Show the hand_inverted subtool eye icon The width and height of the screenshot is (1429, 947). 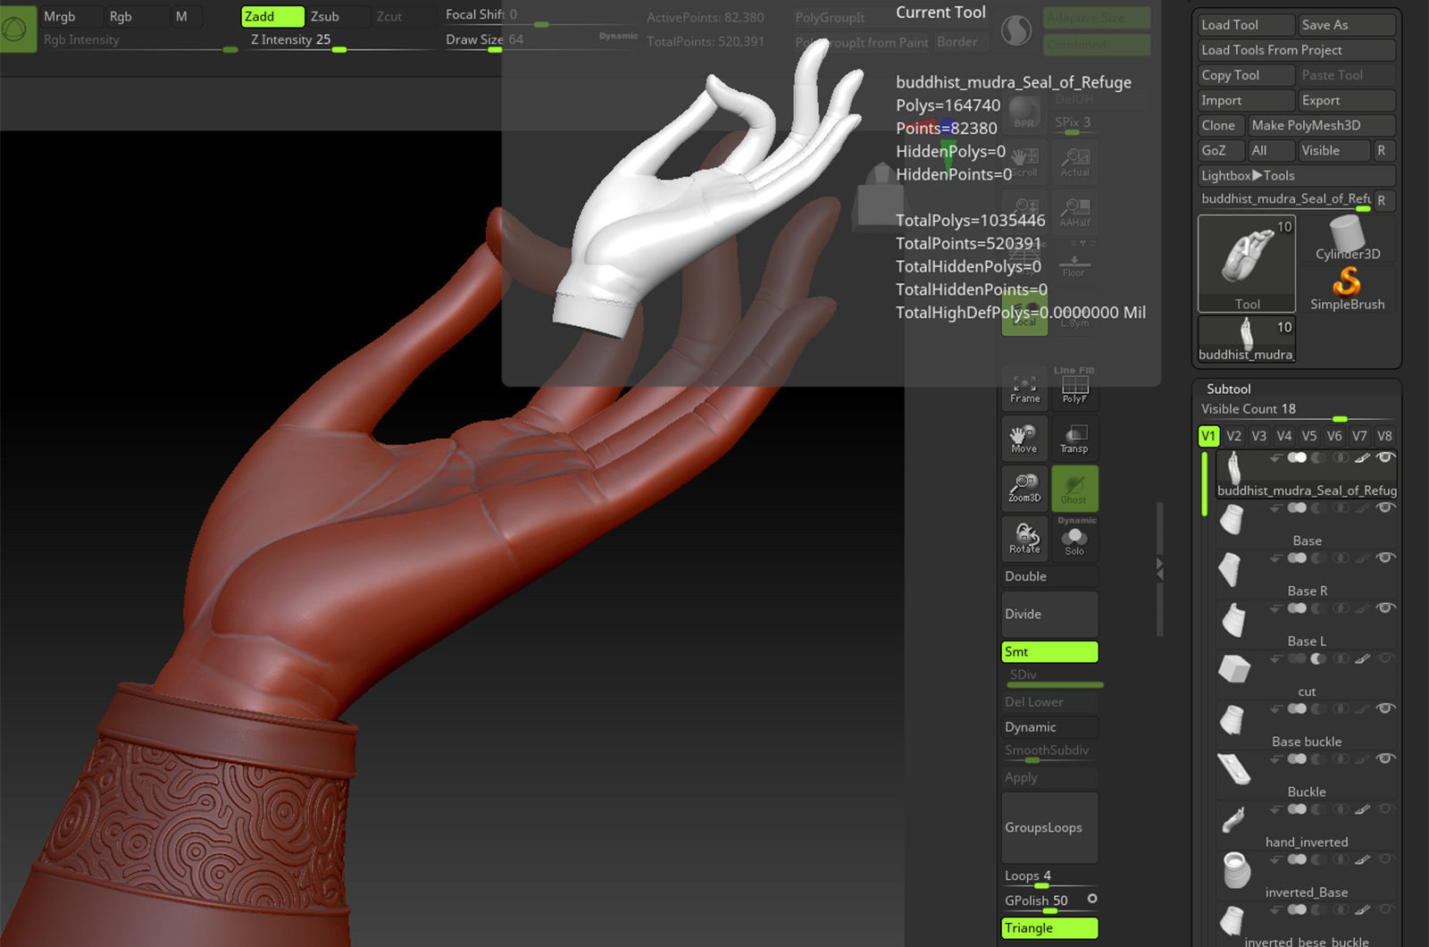click(1385, 809)
